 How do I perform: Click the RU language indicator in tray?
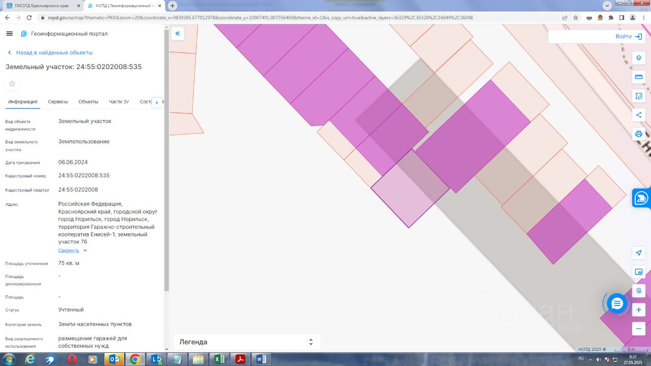pyautogui.click(x=581, y=359)
